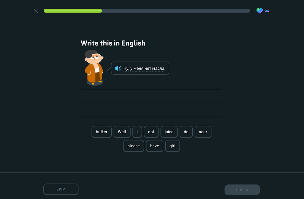Select the word tile 'Well'
Viewport: 304px width, 199px height.
tap(122, 132)
